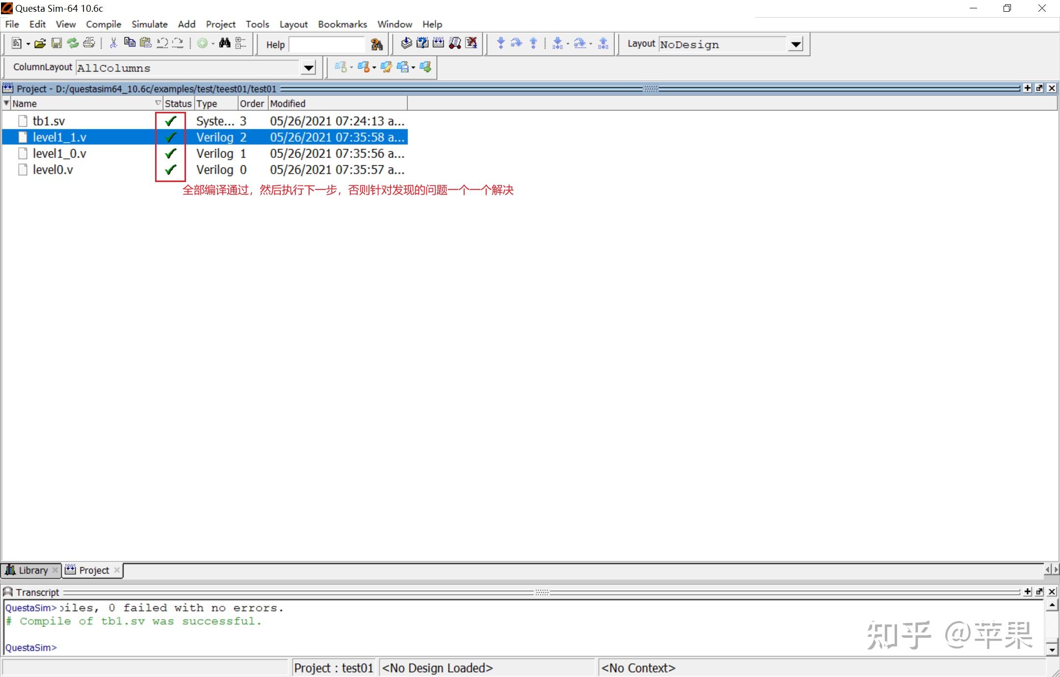The image size is (1060, 677).
Task: Click the Print icon in toolbar
Action: pos(89,44)
